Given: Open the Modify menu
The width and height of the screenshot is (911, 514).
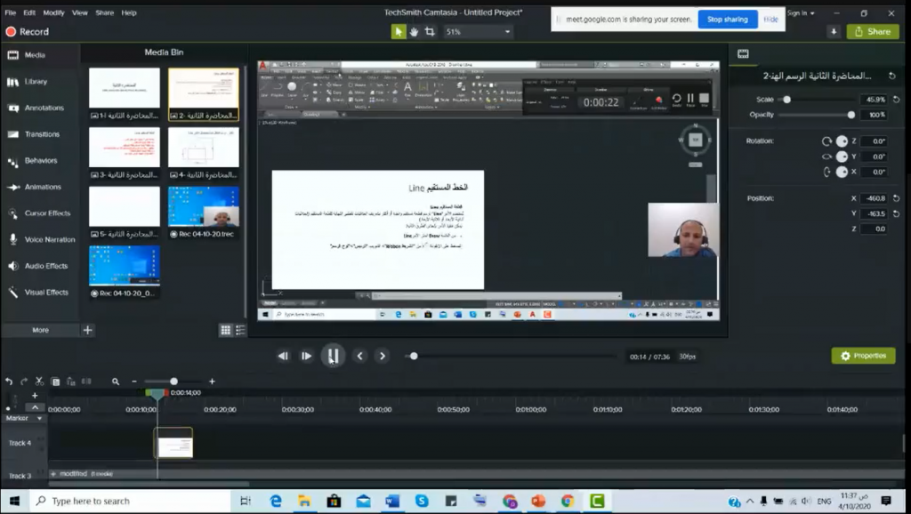Looking at the screenshot, I should click(x=54, y=13).
